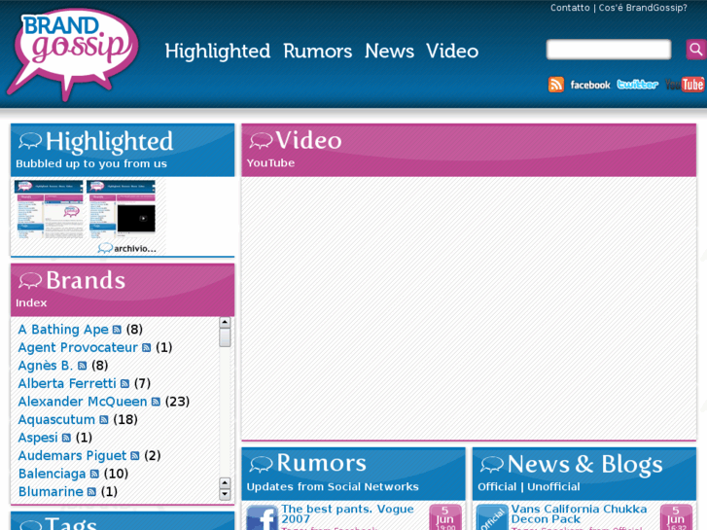The height and width of the screenshot is (530, 707).
Task: Open the Rumors menu item
Action: pyautogui.click(x=317, y=52)
